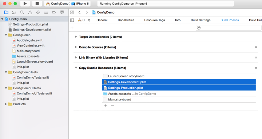Click the Run play button

click(x=25, y=4)
